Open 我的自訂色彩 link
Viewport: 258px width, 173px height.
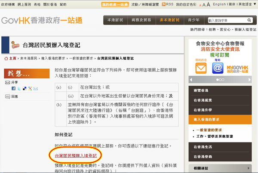(x=186, y=4)
